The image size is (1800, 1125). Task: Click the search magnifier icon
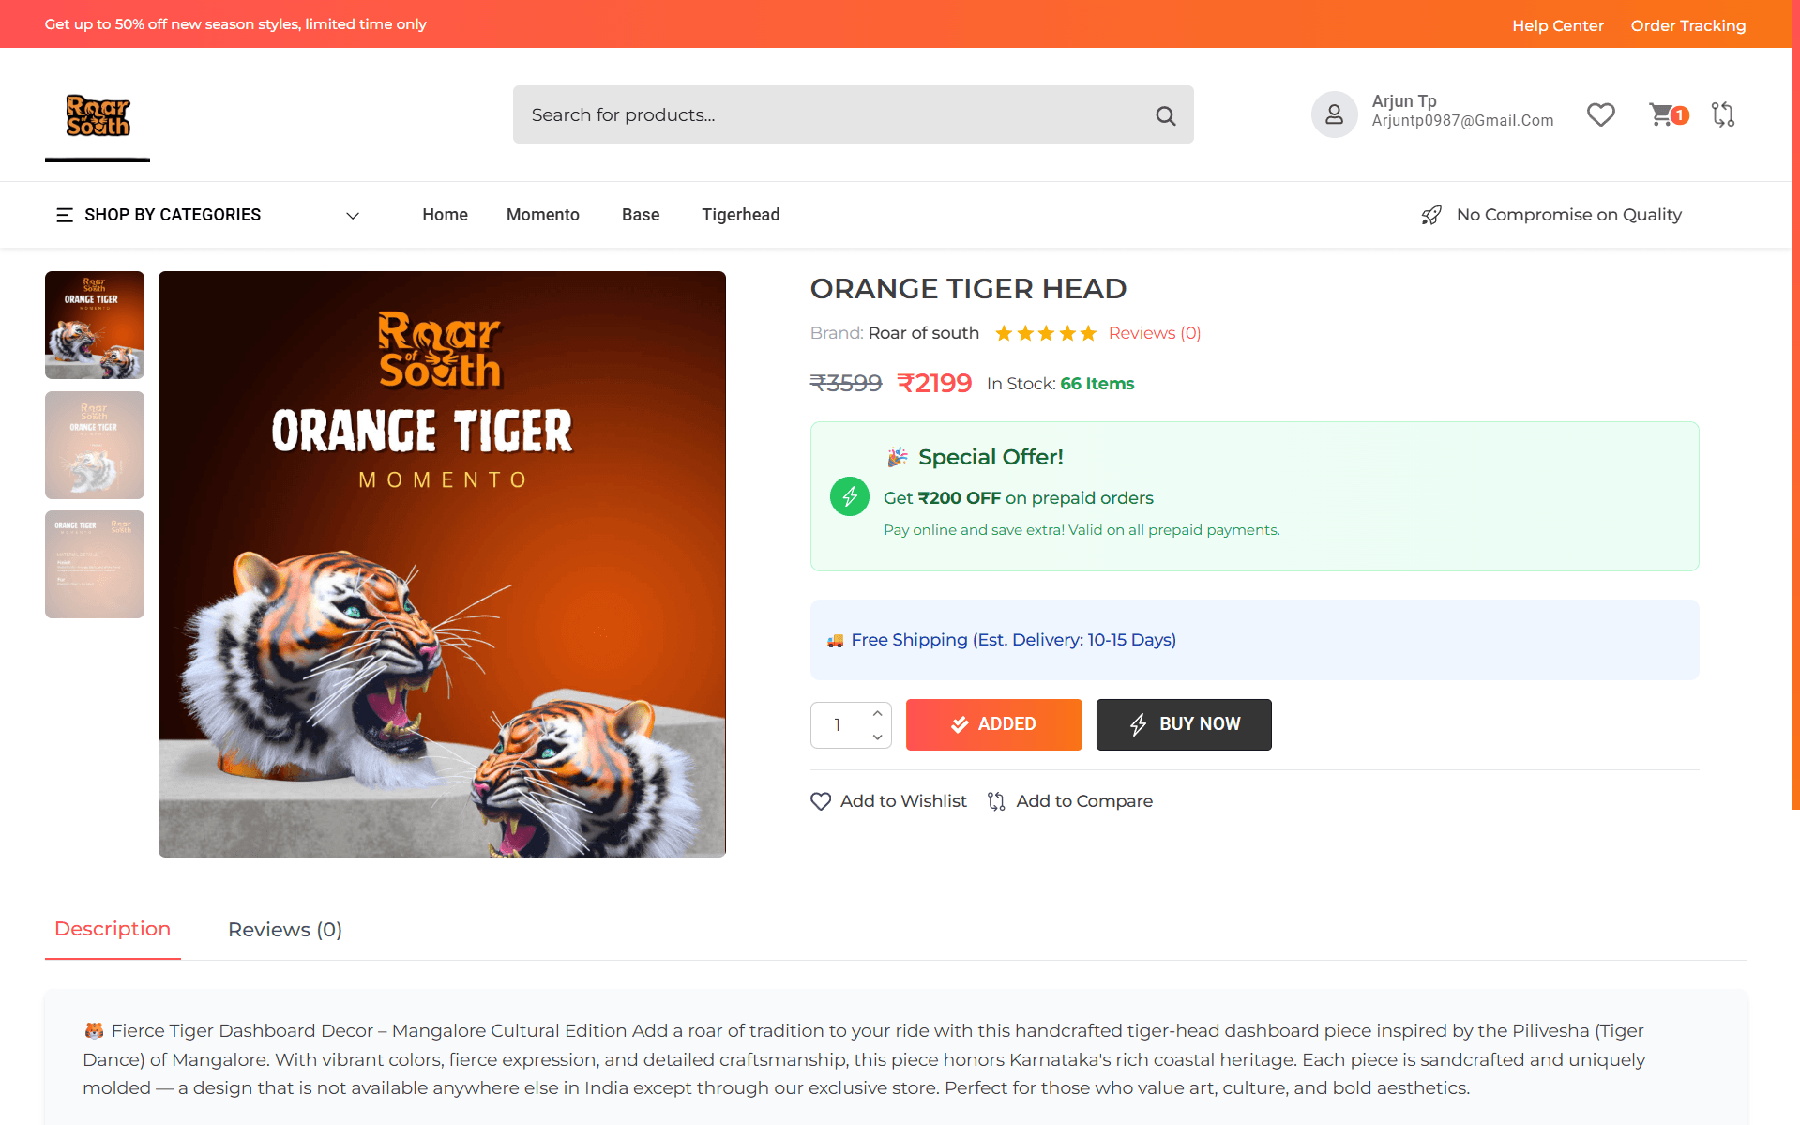(1165, 115)
